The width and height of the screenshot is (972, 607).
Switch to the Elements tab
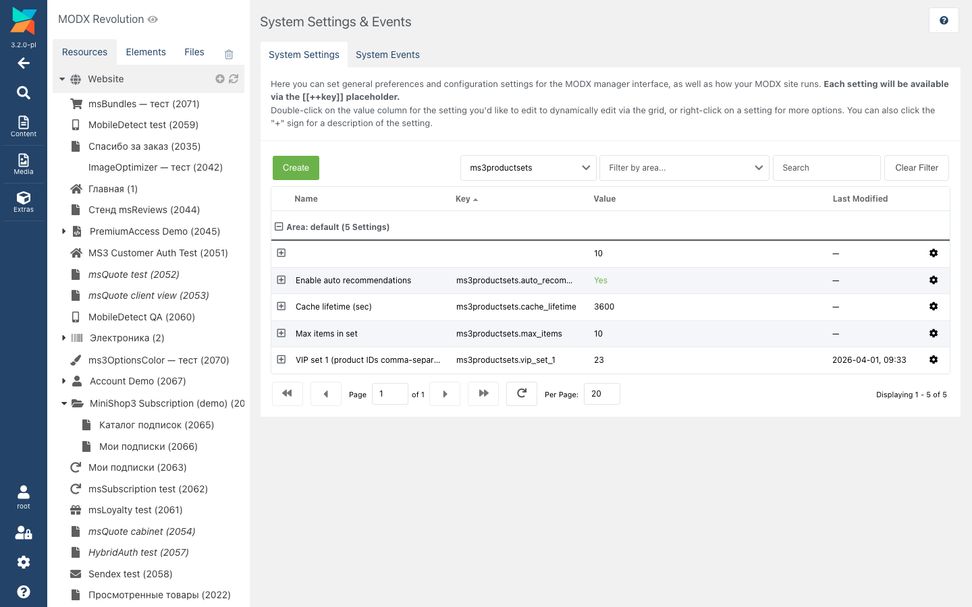146,52
